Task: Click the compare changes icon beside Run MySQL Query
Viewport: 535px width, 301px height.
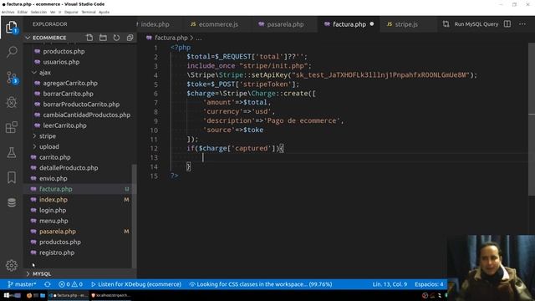Action: coord(446,24)
